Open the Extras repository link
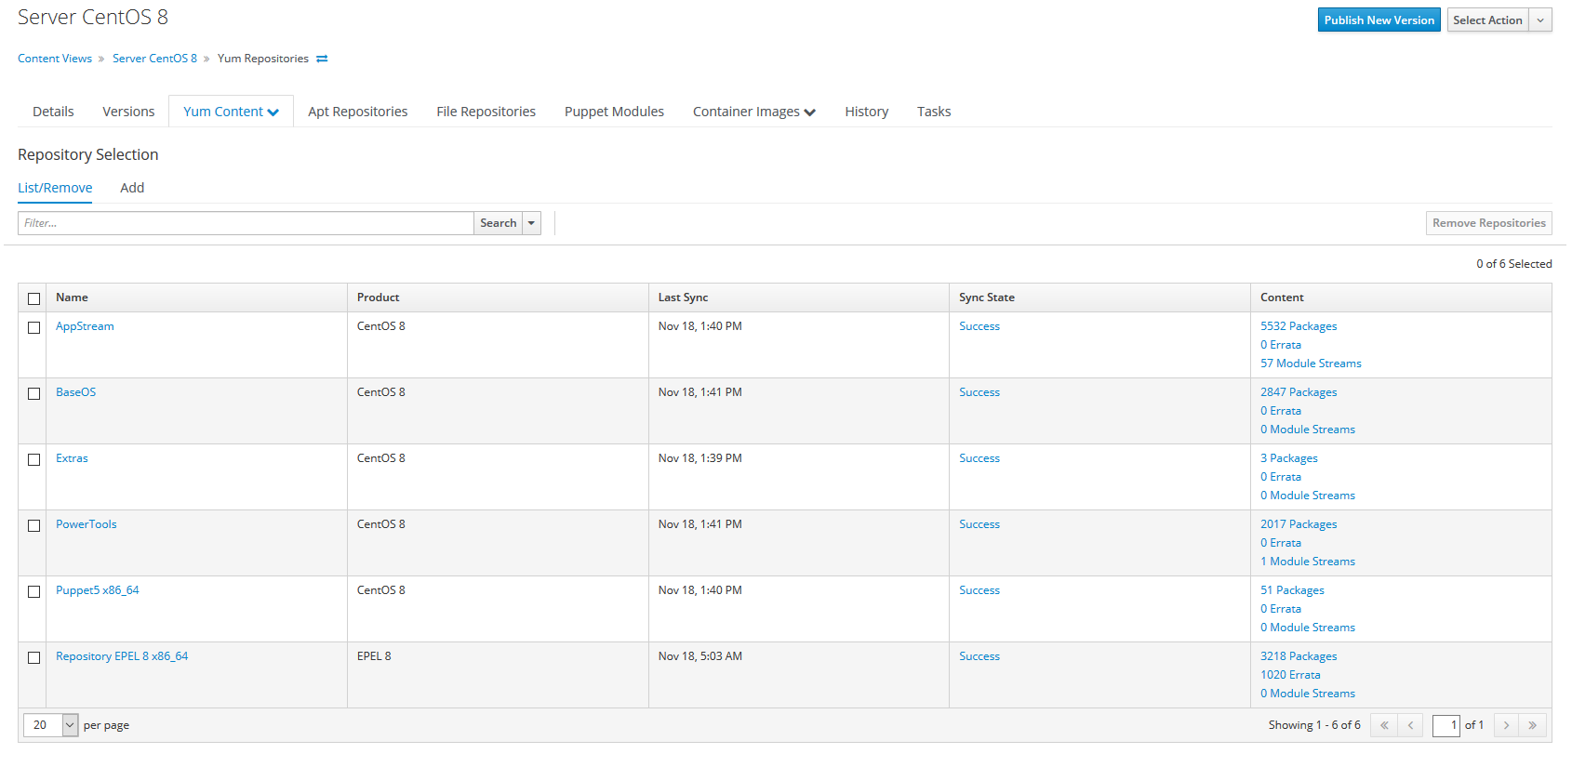The image size is (1572, 767). 72,458
